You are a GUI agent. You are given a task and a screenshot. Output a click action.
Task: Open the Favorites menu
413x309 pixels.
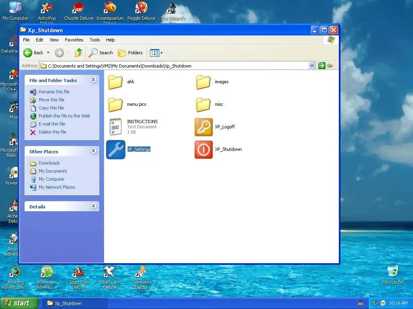click(x=74, y=40)
